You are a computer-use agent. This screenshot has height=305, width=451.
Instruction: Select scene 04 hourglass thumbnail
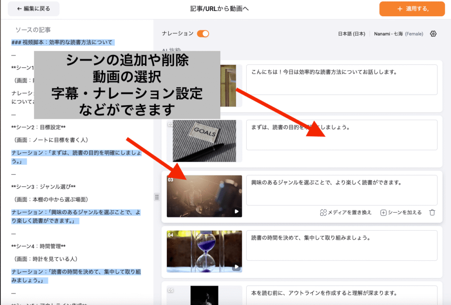(x=204, y=251)
